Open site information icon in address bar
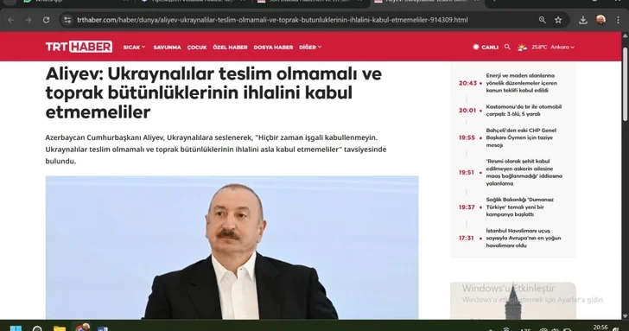 pyautogui.click(x=67, y=20)
